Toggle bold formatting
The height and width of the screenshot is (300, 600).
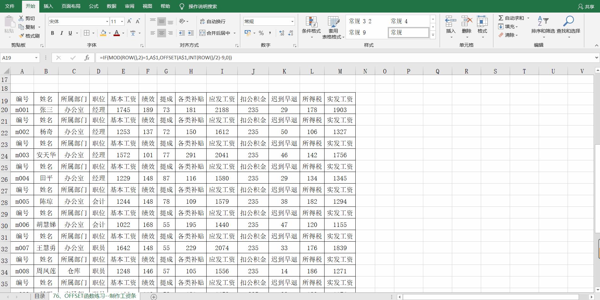click(52, 33)
